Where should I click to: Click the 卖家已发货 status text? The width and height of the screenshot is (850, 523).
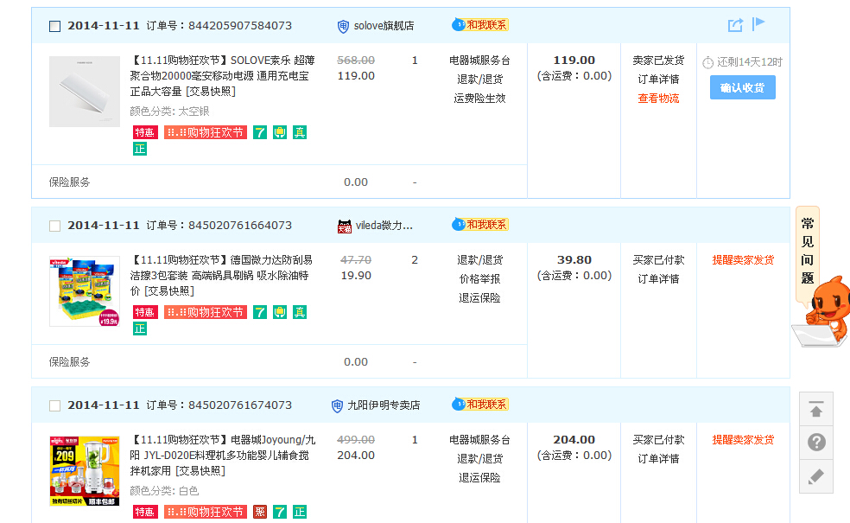[658, 61]
